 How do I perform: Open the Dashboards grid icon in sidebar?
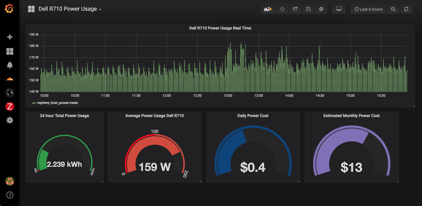(10, 51)
